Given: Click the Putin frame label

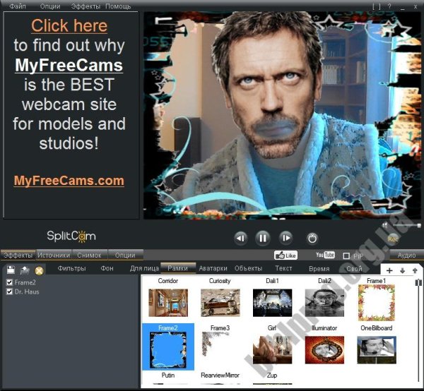Looking at the screenshot, I should click(168, 375).
